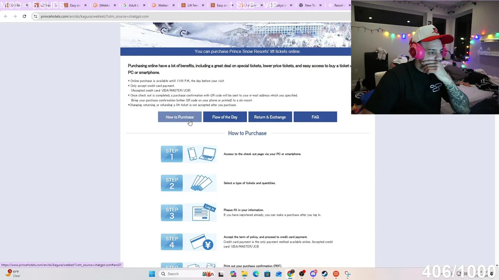Click "Please fill in your information." text
The width and height of the screenshot is (499, 280).
[244, 210]
